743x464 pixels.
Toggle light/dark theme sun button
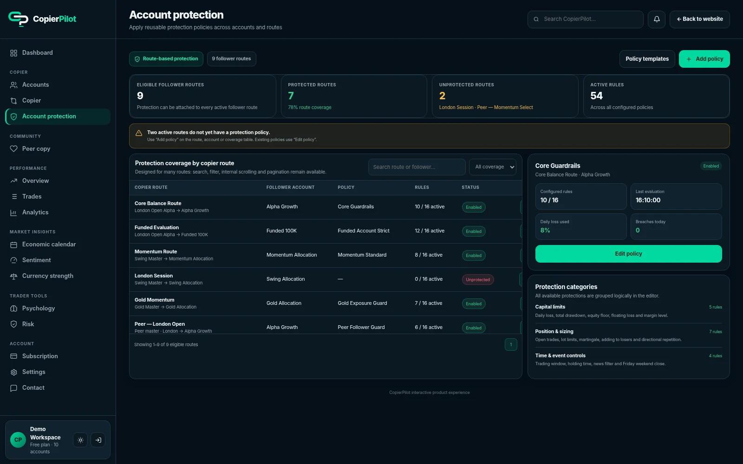(x=80, y=440)
